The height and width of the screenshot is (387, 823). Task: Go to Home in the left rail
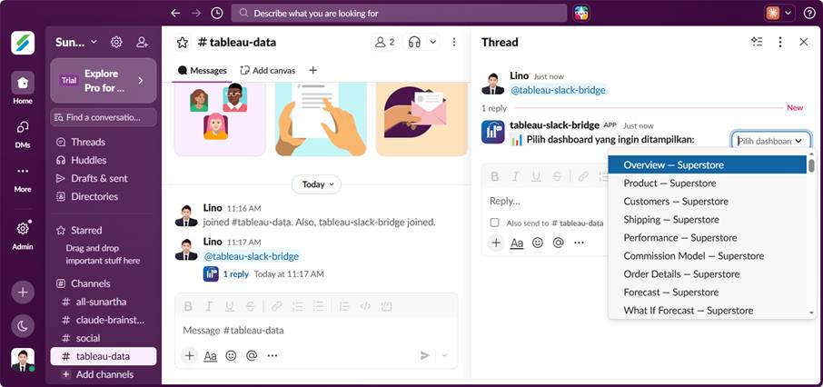23,88
